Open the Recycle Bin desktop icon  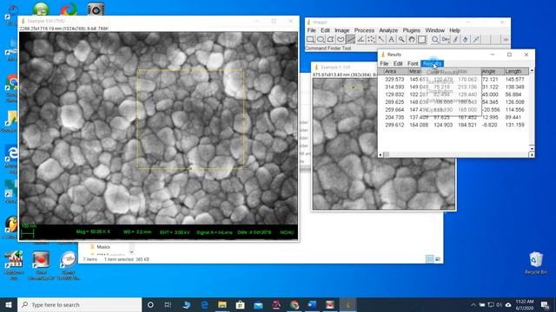point(536,263)
